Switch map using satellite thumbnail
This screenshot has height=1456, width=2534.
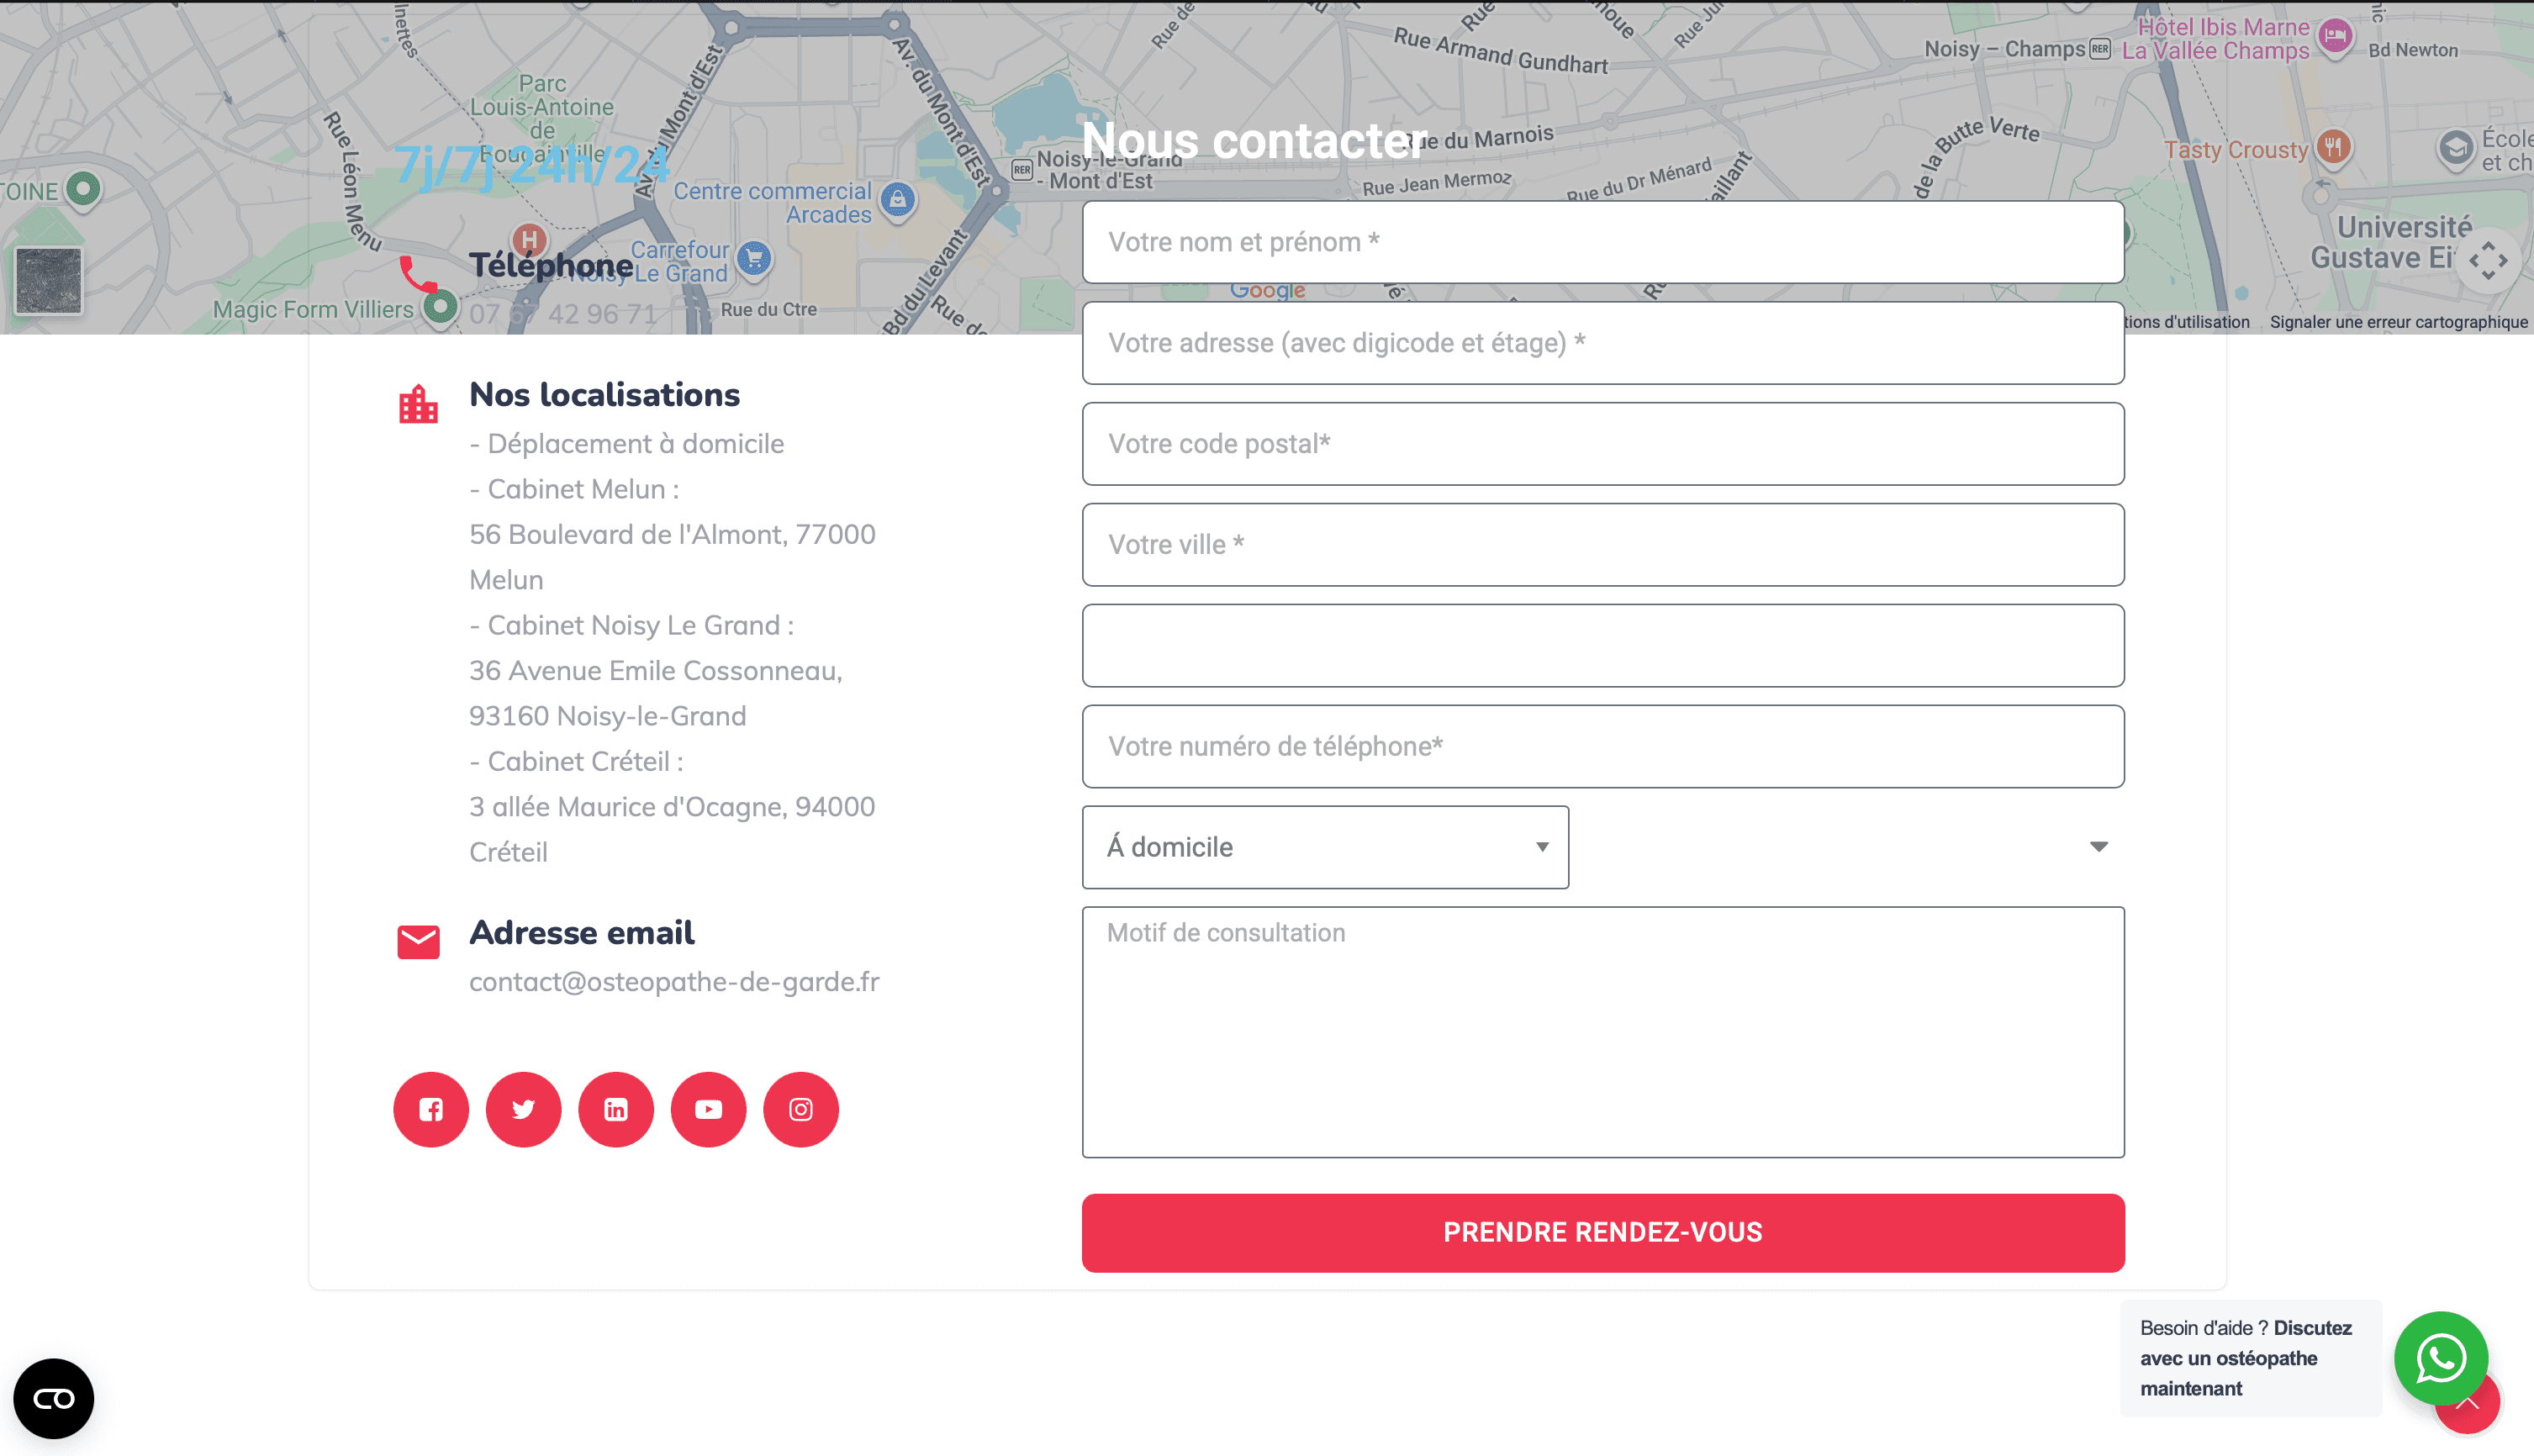point(49,280)
